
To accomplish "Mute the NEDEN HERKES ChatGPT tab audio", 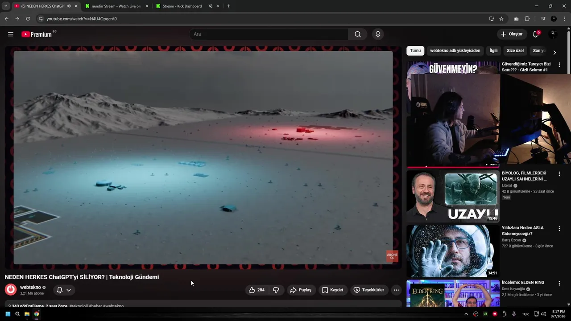I will coord(69,6).
